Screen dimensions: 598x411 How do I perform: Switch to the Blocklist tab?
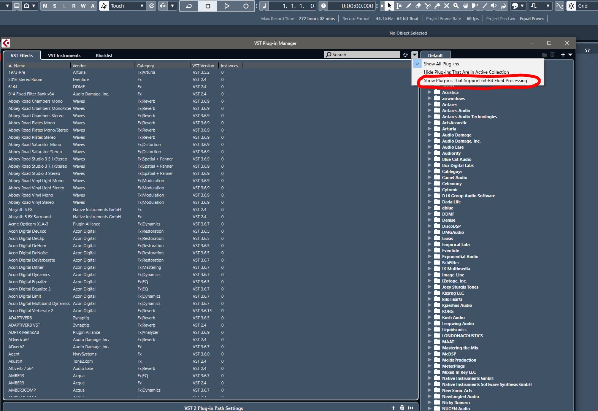(104, 56)
